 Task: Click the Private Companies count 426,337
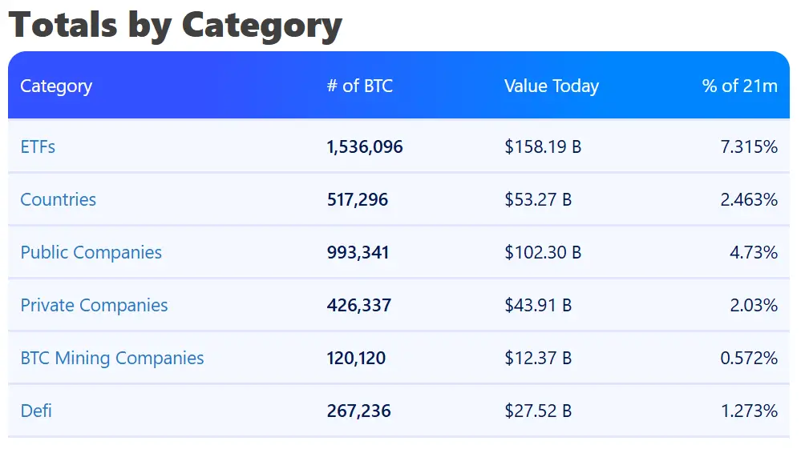pos(358,306)
